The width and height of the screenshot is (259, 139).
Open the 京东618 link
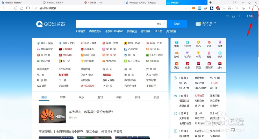click(65, 55)
